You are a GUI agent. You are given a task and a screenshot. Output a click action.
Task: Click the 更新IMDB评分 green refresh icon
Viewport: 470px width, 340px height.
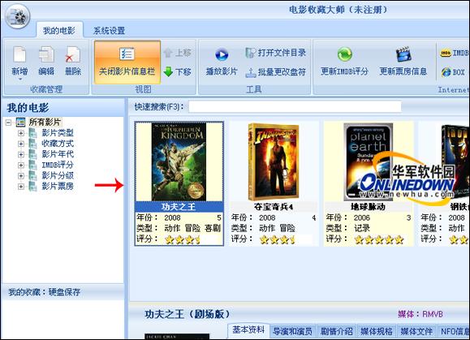[x=344, y=54]
